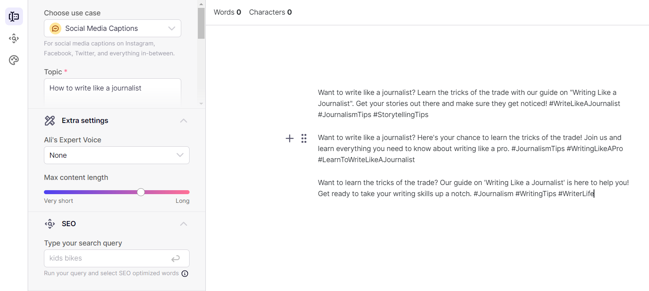
Task: Open the Choose use case dropdown
Action: [x=112, y=28]
